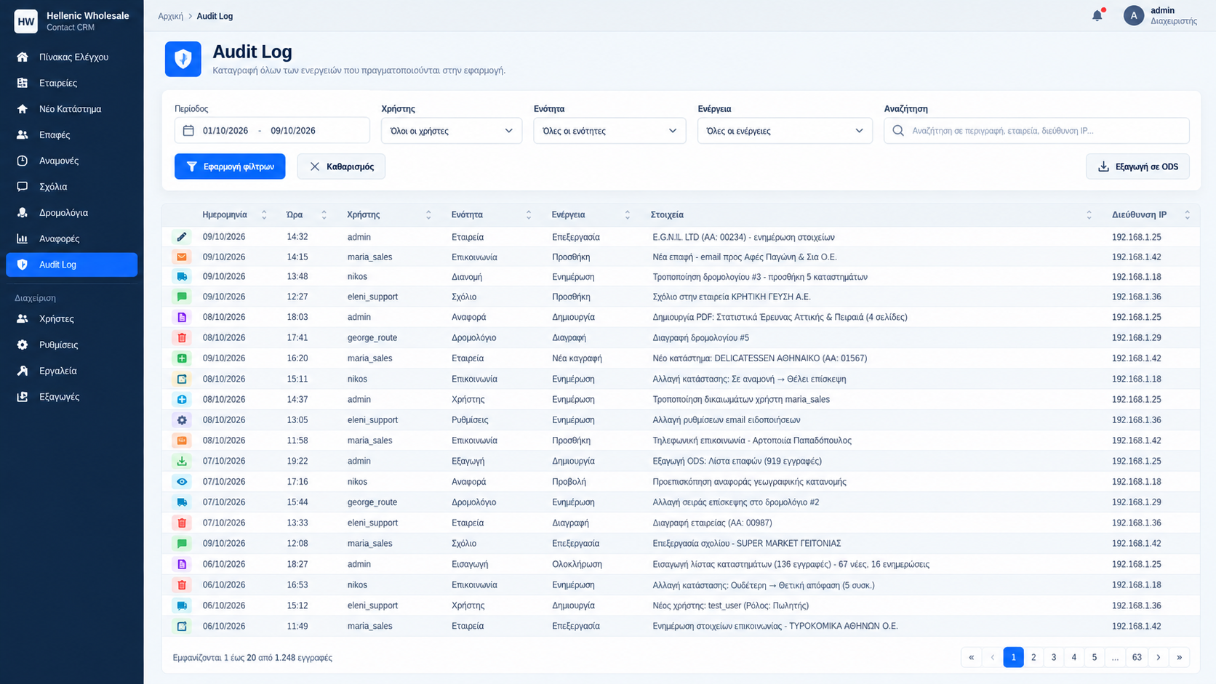Screen dimensions: 1216x684
Task: Click the document icon on the Δημιουργία PDF row
Action: 182,317
